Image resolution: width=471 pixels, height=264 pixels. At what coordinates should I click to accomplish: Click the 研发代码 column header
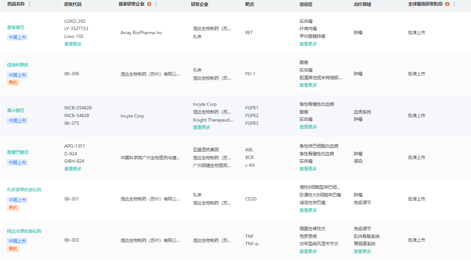tap(73, 4)
